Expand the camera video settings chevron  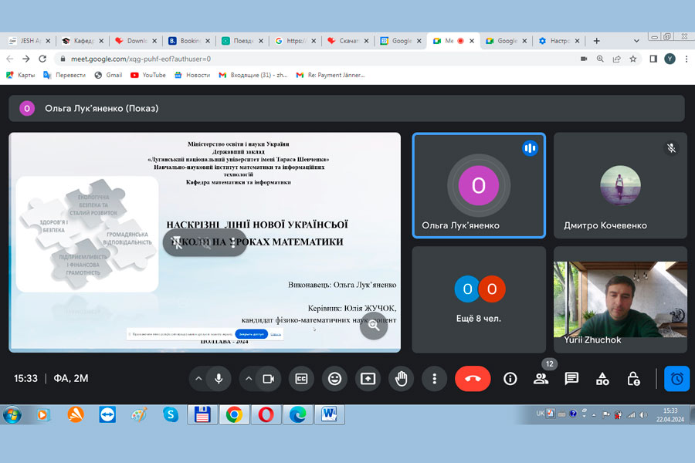pos(248,379)
